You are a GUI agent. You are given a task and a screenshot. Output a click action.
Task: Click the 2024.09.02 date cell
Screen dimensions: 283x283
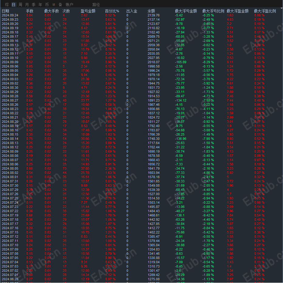point(10,83)
